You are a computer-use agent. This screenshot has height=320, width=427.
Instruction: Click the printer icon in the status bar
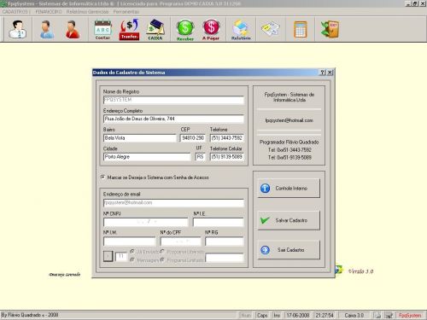pyautogui.click(x=377, y=315)
